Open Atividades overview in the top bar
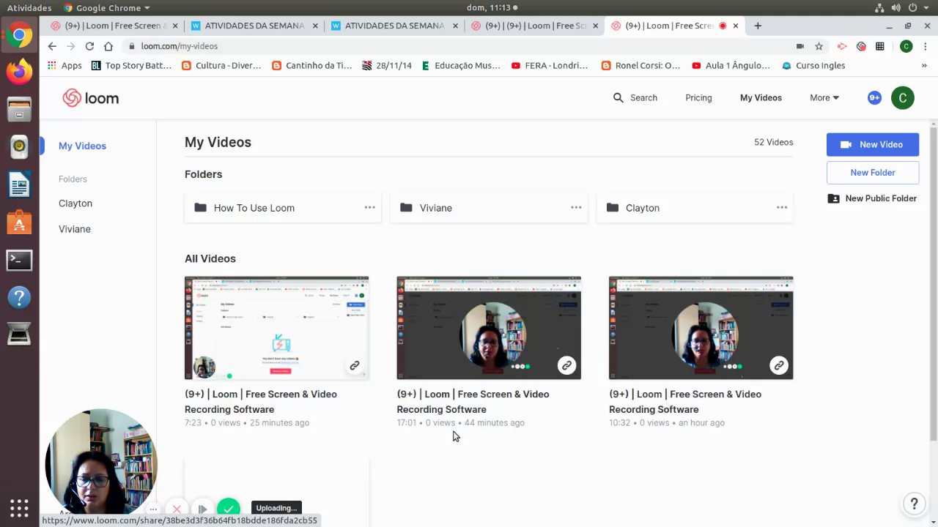The height and width of the screenshot is (527, 938). (29, 7)
